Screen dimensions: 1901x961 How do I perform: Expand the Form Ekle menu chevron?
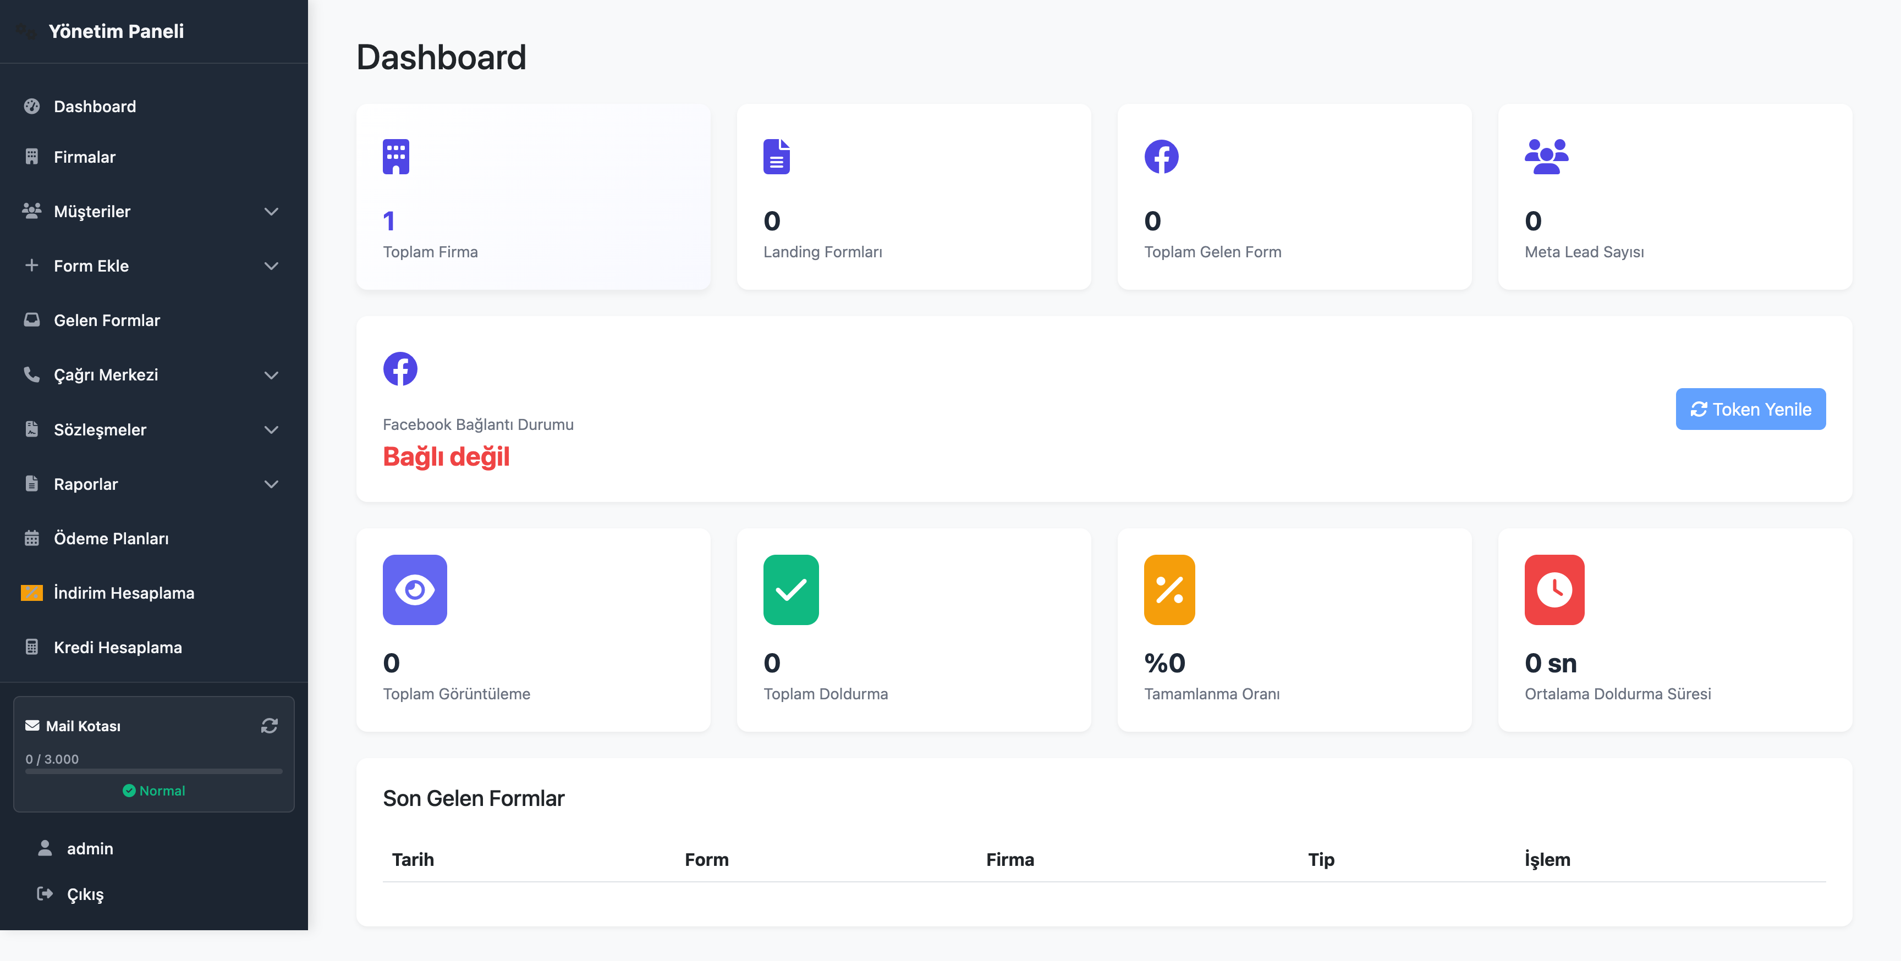click(272, 266)
